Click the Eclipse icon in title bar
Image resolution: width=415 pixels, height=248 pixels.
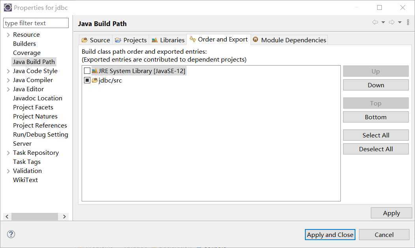coord(7,8)
